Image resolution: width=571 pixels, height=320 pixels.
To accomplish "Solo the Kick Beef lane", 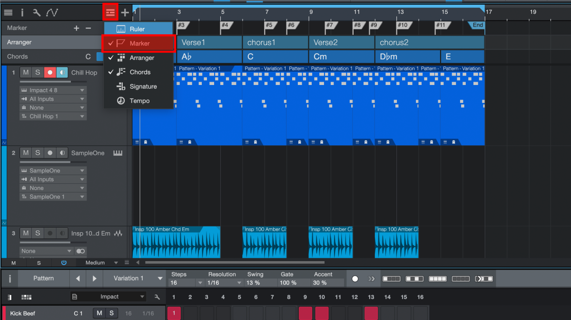I will pyautogui.click(x=111, y=313).
